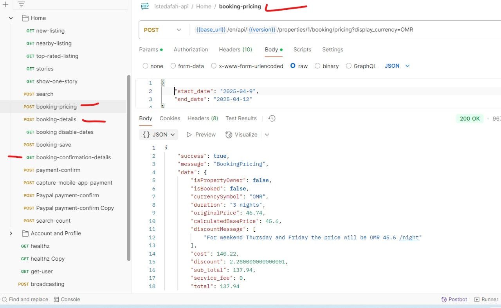Open the Test Results tab
Image resolution: width=501 pixels, height=308 pixels.
click(241, 118)
